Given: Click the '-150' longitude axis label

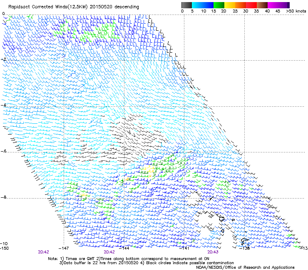Looking at the screenshot, I should tap(5, 248).
